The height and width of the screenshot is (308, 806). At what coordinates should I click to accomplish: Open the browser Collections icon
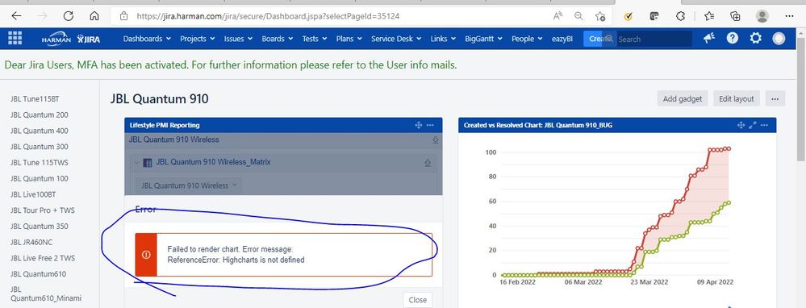[735, 16]
